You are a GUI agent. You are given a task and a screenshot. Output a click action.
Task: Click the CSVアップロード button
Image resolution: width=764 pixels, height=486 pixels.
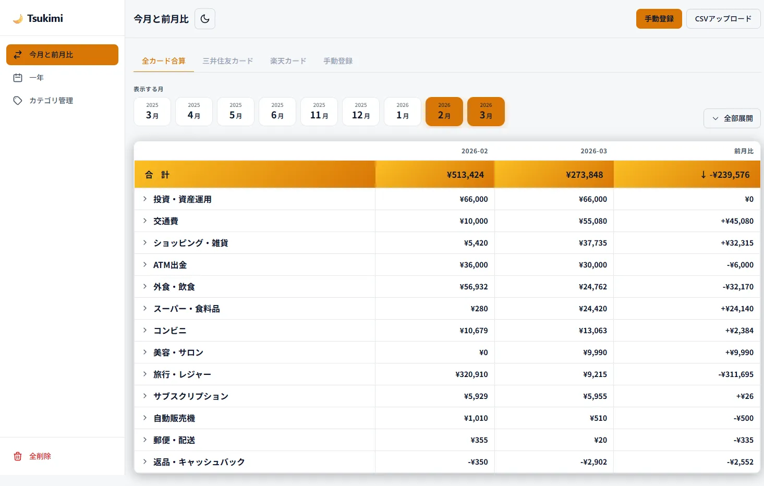[x=723, y=19]
